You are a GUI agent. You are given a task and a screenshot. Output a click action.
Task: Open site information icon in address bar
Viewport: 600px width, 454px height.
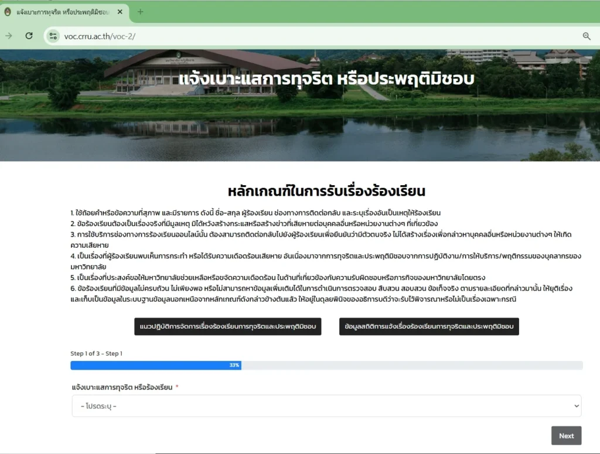pos(53,36)
